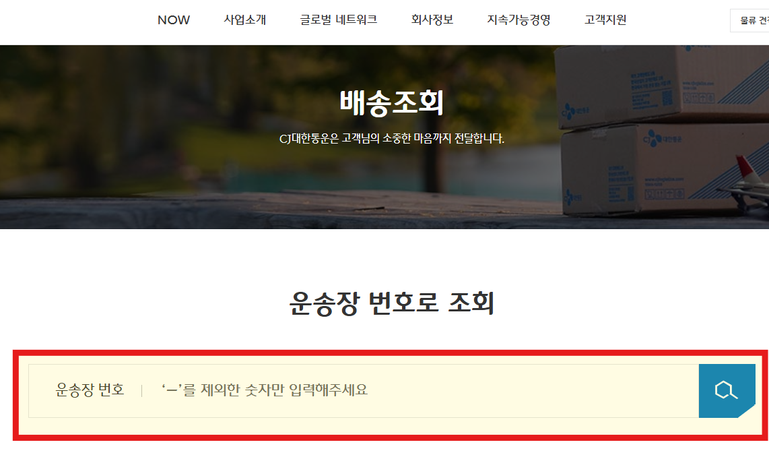The width and height of the screenshot is (769, 459).
Task: Click inside the waybill number entry box
Action: click(404, 389)
